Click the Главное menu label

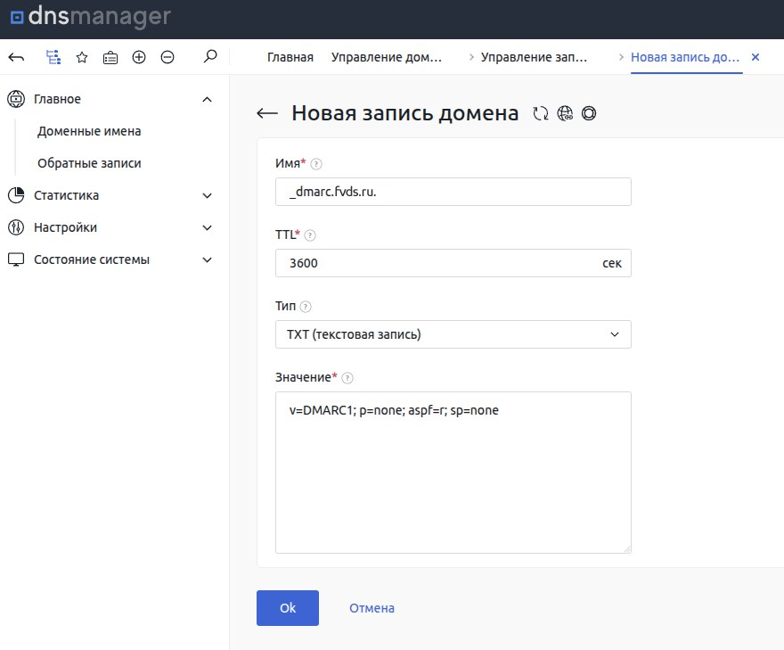coord(57,99)
